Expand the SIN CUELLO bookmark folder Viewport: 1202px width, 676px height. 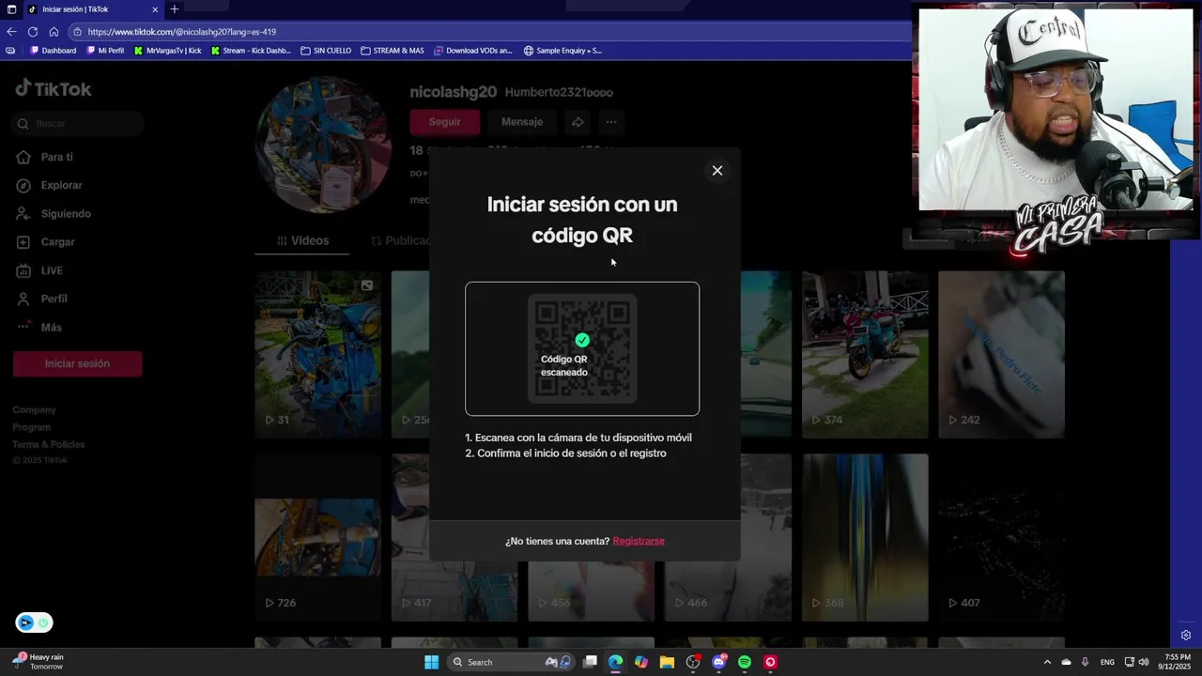click(326, 51)
